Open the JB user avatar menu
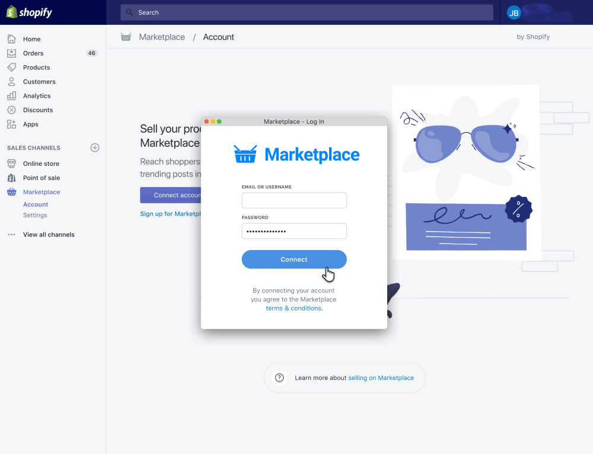The image size is (593, 454). point(514,13)
